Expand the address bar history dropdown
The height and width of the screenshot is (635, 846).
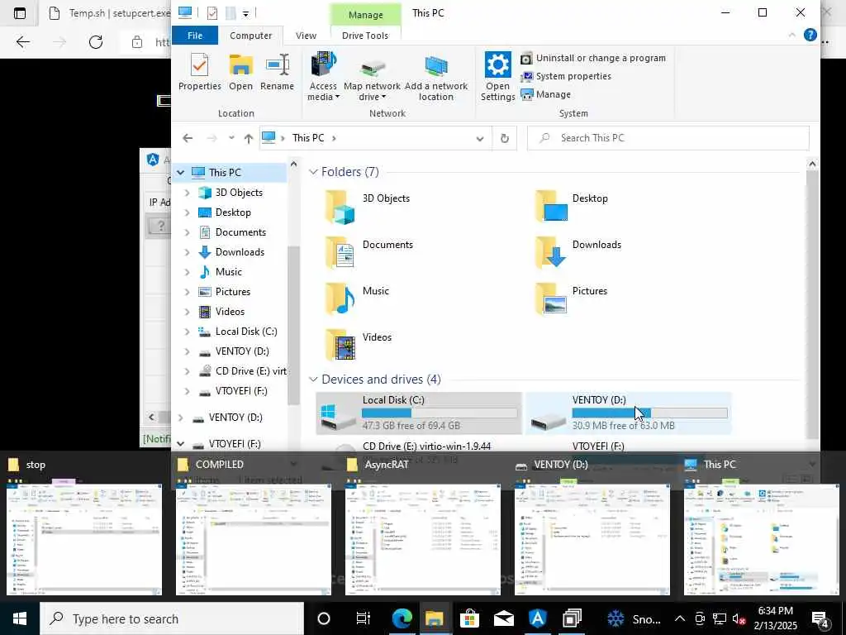(x=480, y=138)
